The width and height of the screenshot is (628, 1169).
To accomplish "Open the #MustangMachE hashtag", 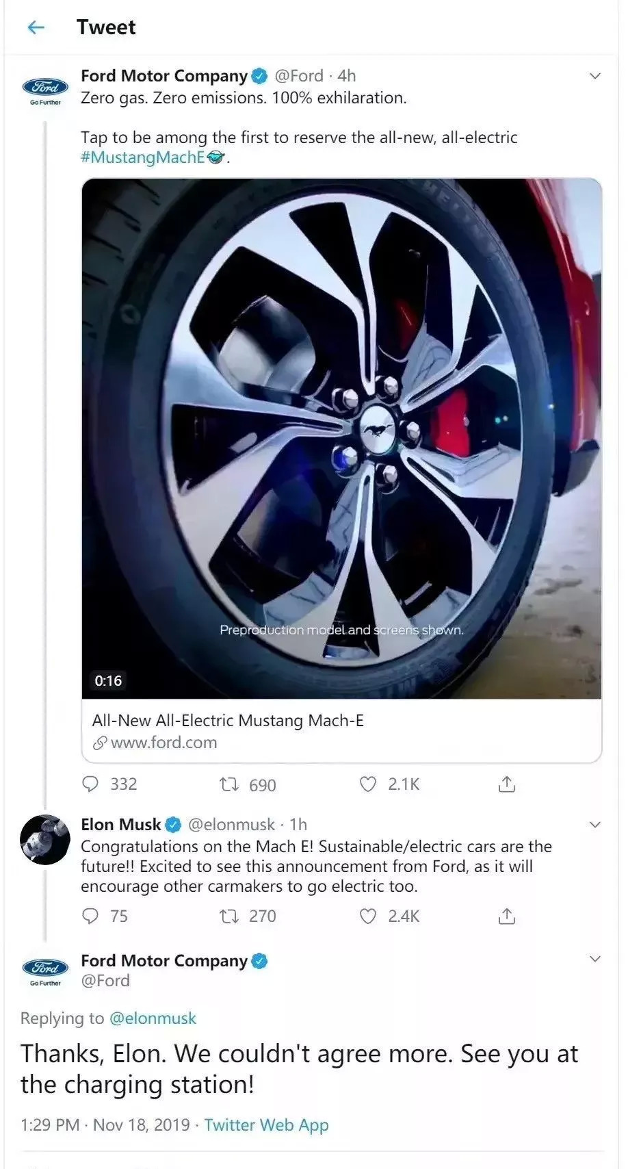I will tap(143, 157).
